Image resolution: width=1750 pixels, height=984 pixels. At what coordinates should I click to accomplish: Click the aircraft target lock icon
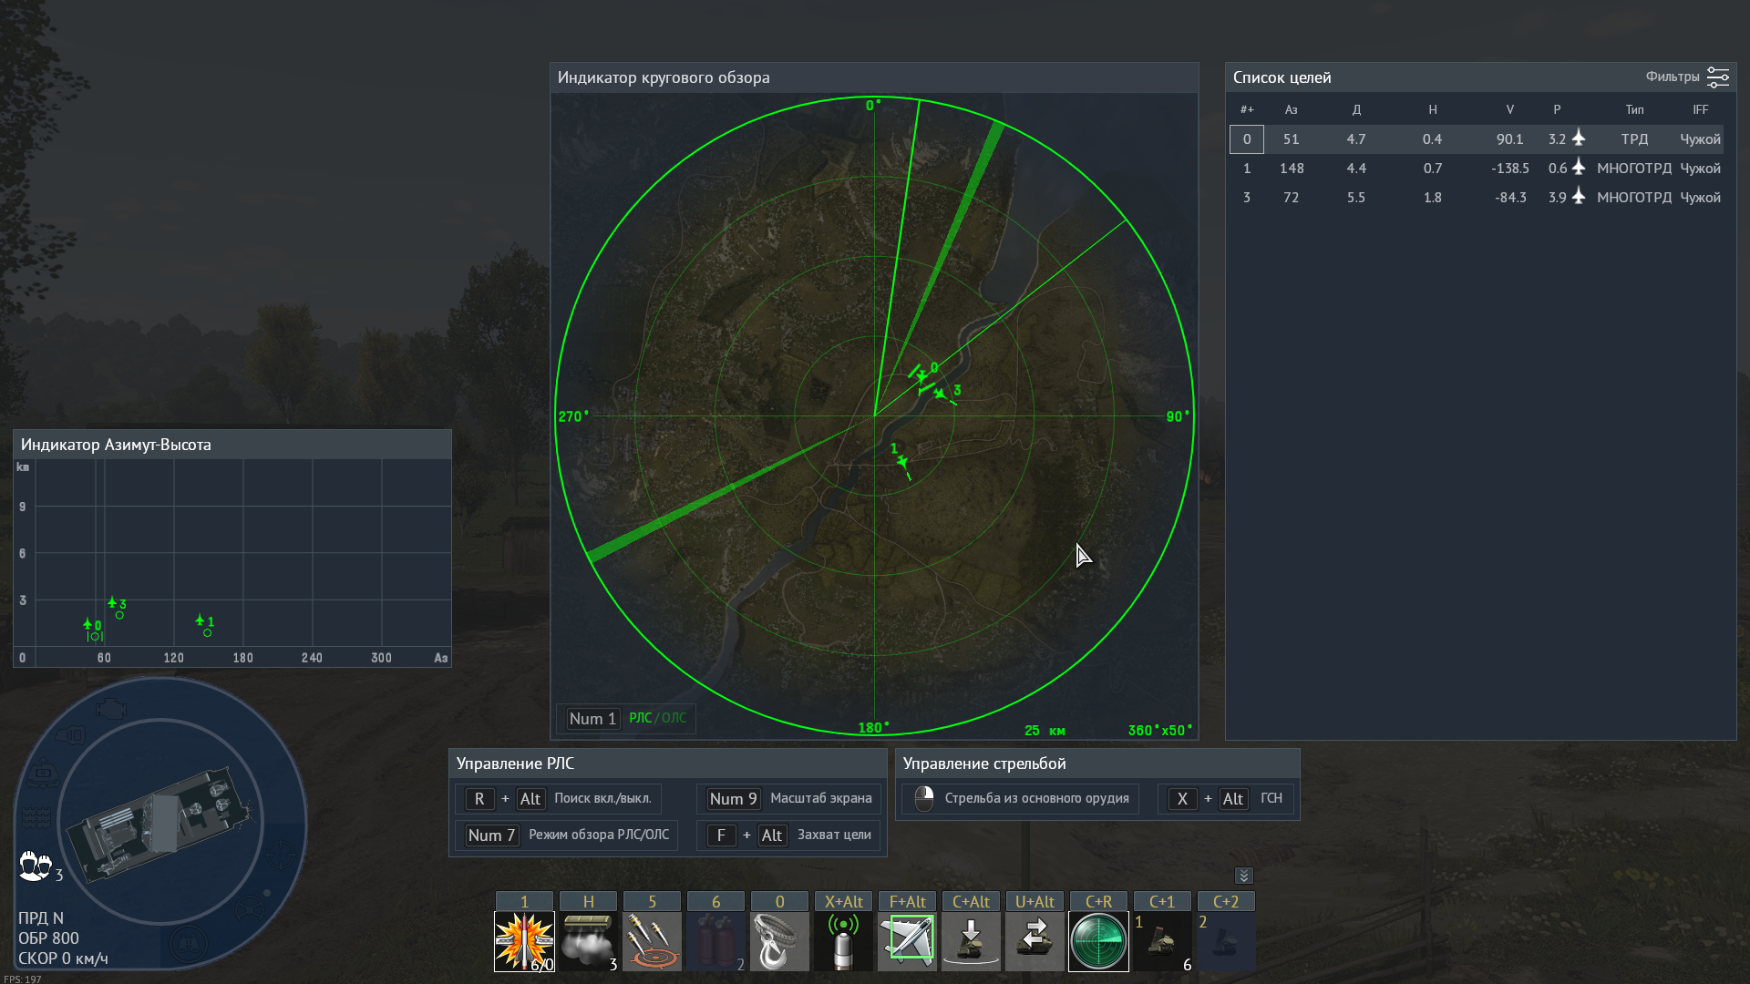[x=907, y=941]
